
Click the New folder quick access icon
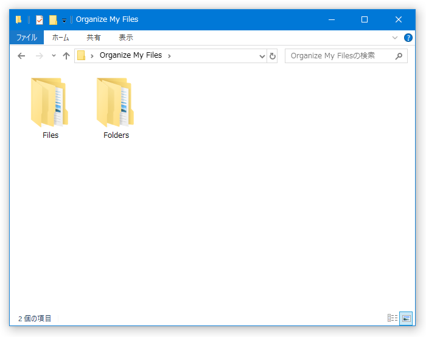click(53, 20)
